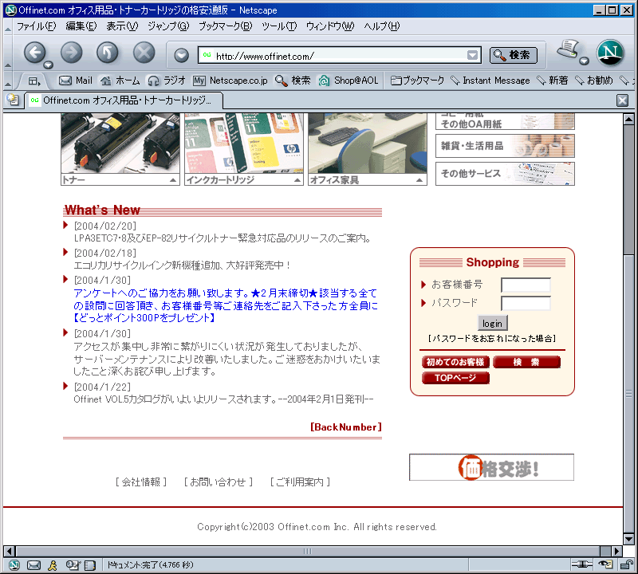Click the Instant Message bookmark

pos(490,81)
